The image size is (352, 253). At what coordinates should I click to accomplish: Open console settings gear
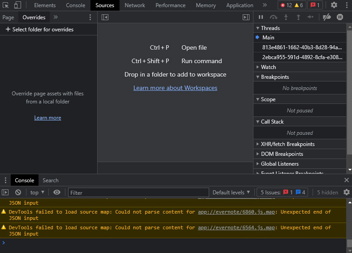tap(347, 192)
